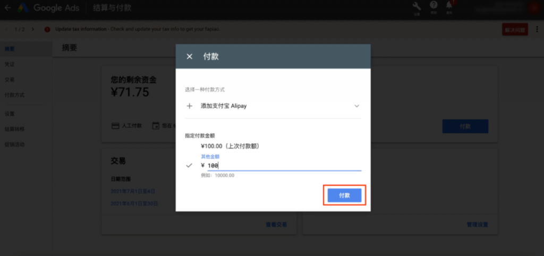
Task: Open the tools wrench icon in the header
Action: [416, 6]
